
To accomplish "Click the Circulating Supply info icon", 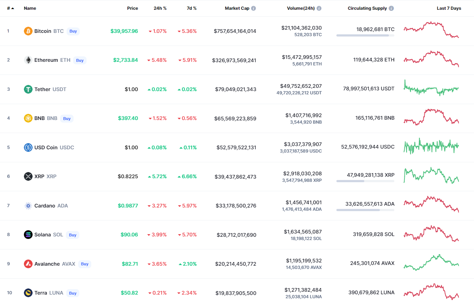I will point(391,8).
